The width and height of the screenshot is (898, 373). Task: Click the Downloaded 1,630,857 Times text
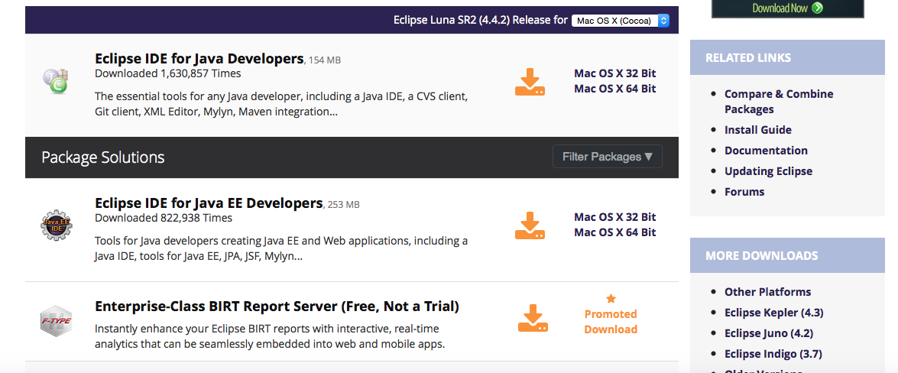pos(168,73)
